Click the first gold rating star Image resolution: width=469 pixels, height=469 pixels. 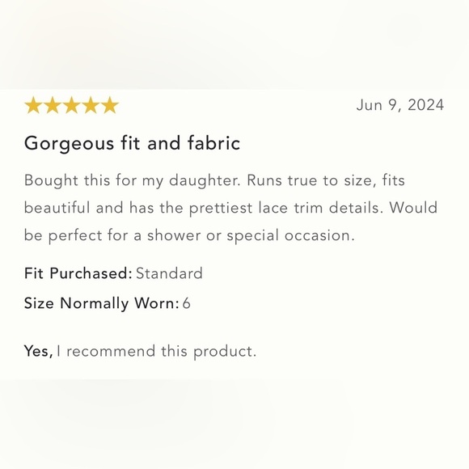point(33,105)
